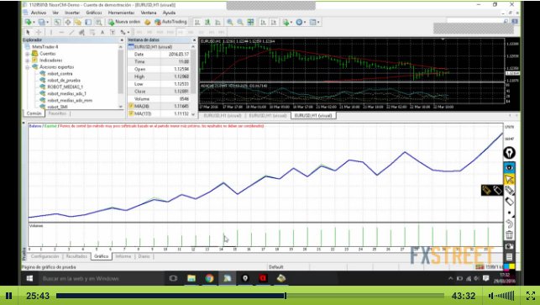Select the line chart type icon

pos(218,22)
